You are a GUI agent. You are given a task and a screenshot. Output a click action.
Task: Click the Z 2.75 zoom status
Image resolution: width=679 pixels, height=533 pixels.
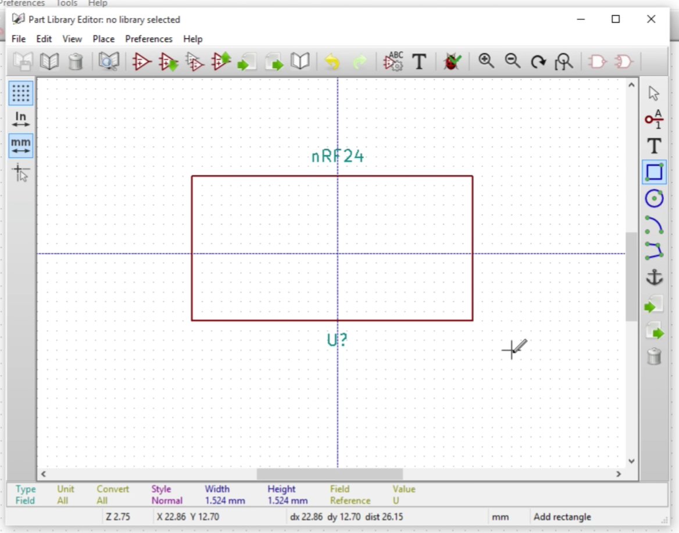[118, 517]
